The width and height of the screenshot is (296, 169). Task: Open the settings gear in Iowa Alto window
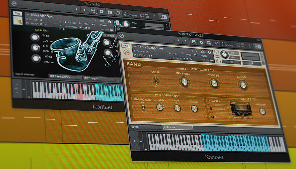[101, 12]
